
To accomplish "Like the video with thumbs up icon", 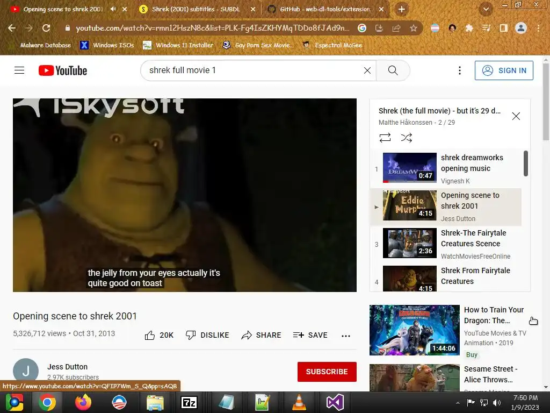I will point(150,336).
